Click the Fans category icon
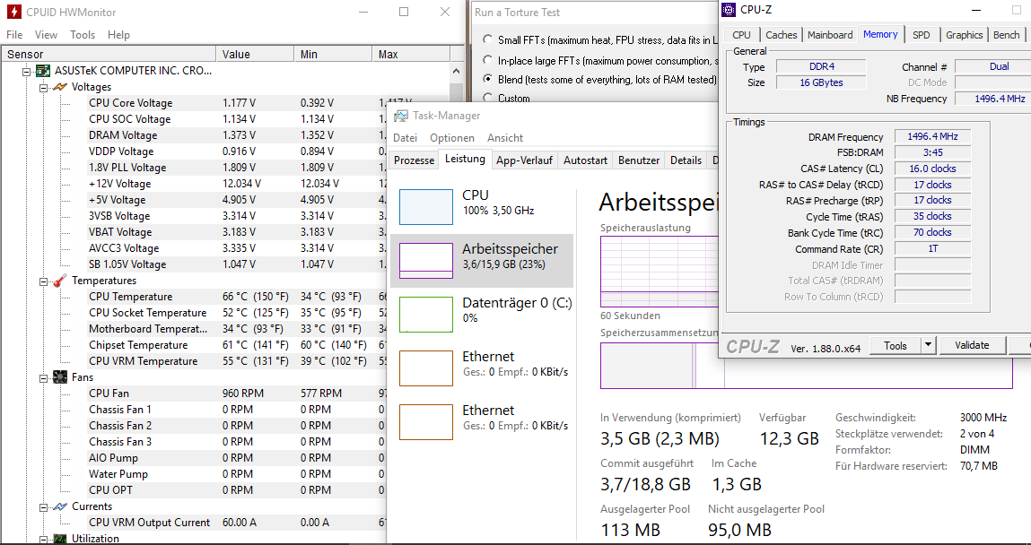This screenshot has height=545, width=1031. click(60, 377)
